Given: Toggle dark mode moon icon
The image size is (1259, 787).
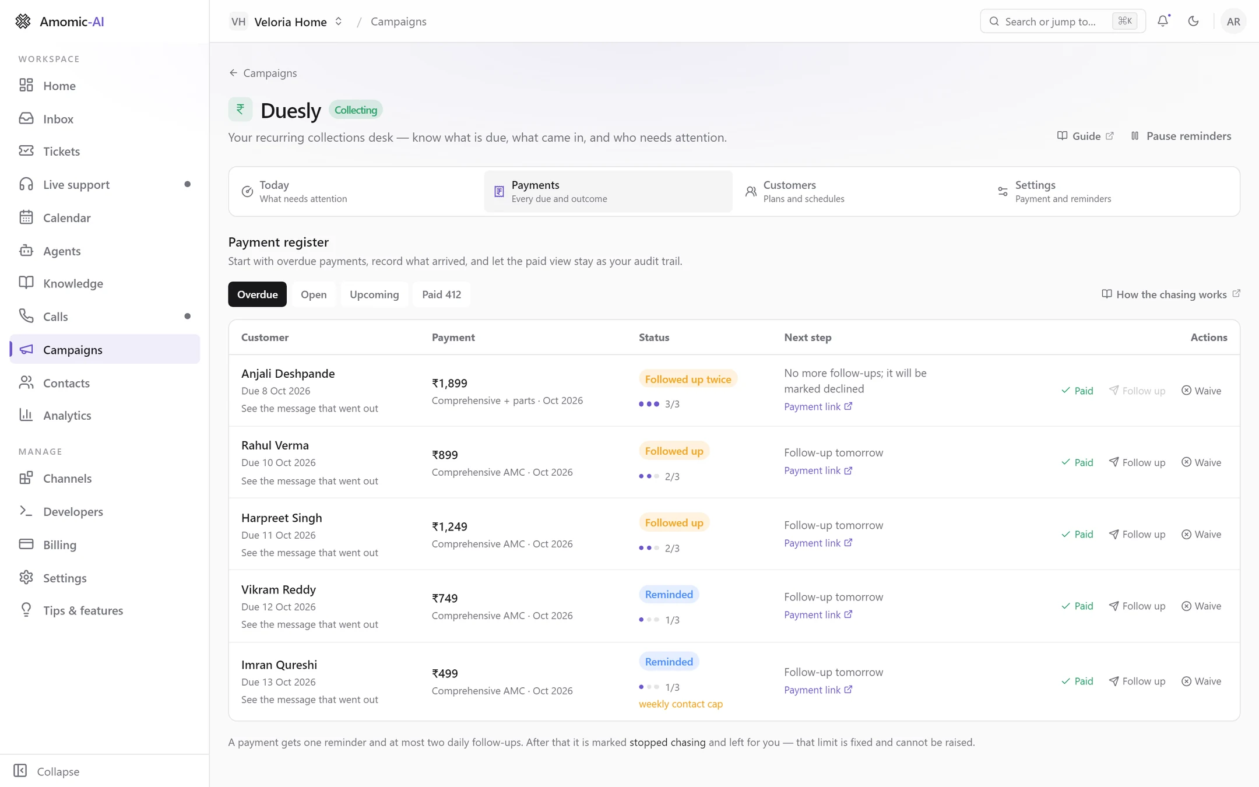Looking at the screenshot, I should tap(1193, 21).
